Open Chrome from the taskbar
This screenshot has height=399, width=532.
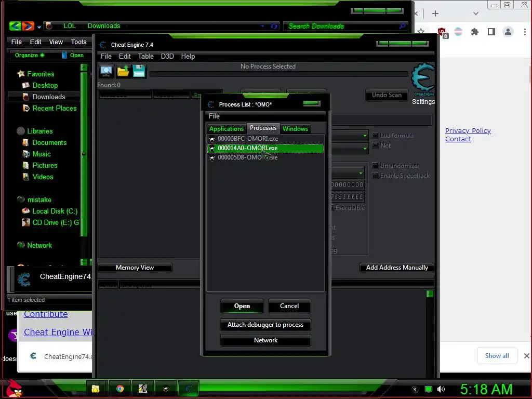120,389
